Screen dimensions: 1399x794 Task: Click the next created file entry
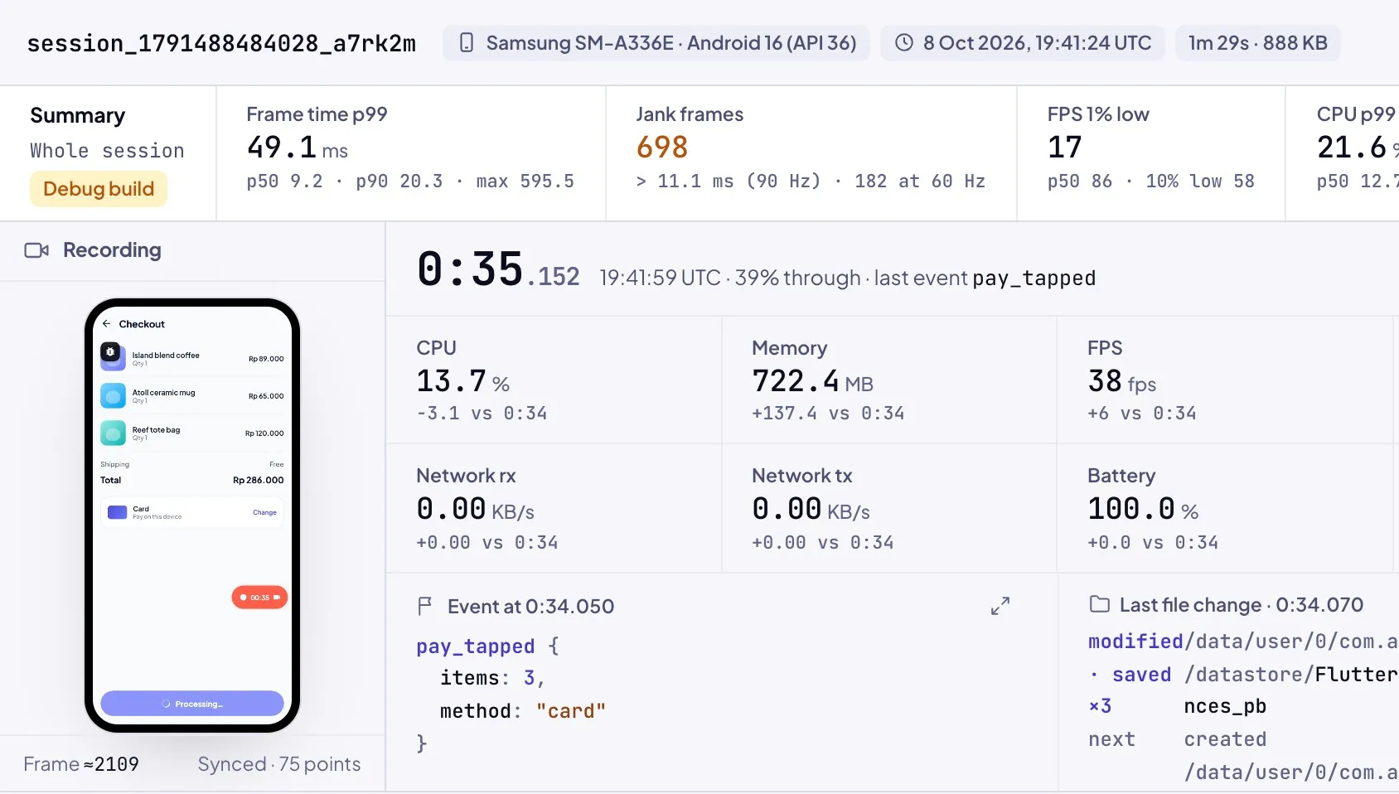(x=1243, y=756)
